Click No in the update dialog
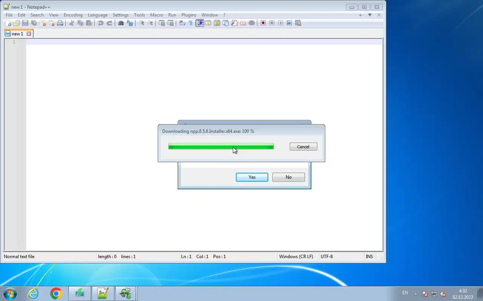Viewport: 483px width, 301px height. (x=289, y=177)
